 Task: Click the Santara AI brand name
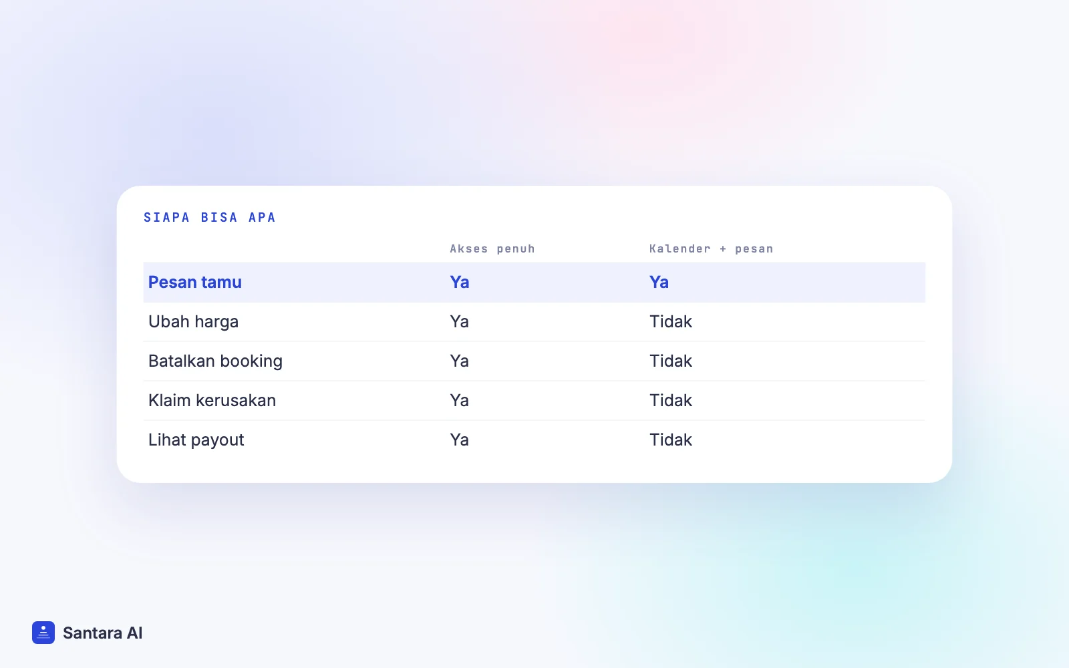pos(102,633)
